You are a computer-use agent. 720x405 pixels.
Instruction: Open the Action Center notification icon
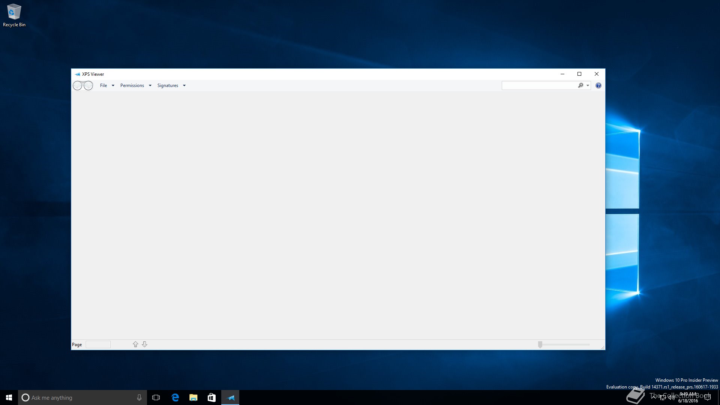708,397
